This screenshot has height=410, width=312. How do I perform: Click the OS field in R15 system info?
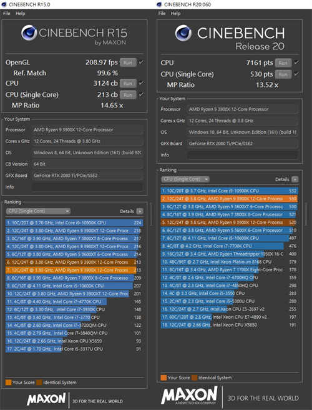87,152
